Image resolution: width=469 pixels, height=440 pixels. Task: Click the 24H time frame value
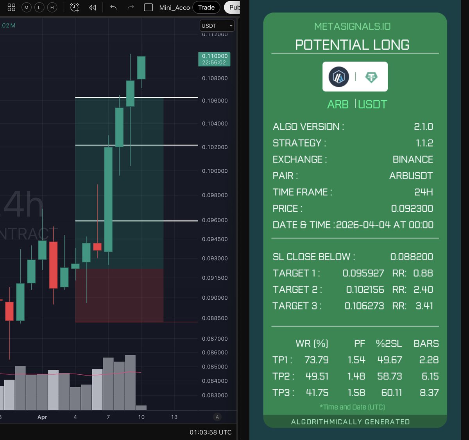click(x=424, y=192)
